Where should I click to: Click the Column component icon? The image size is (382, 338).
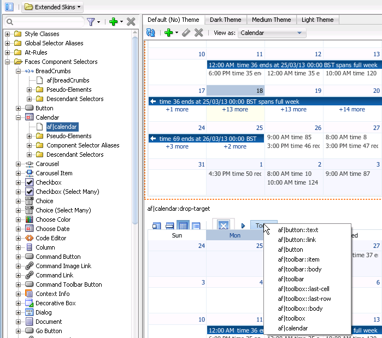click(x=29, y=247)
